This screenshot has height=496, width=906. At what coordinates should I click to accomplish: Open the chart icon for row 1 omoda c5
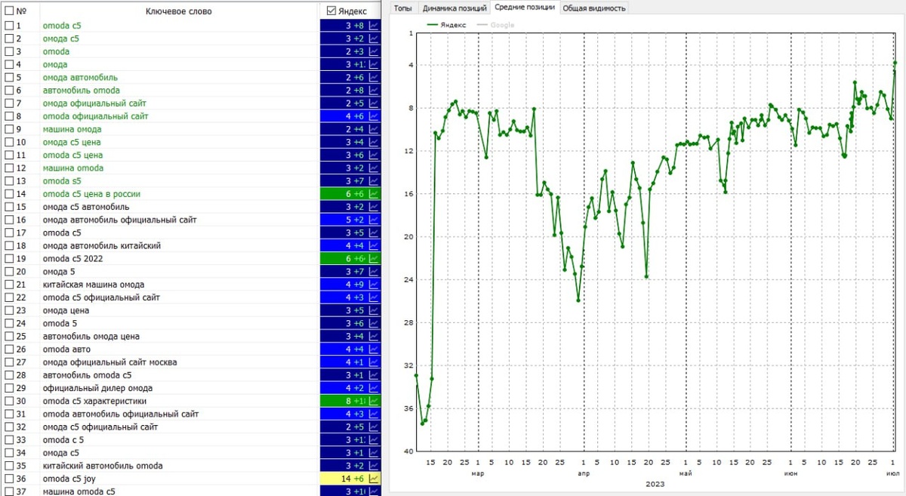(x=374, y=26)
